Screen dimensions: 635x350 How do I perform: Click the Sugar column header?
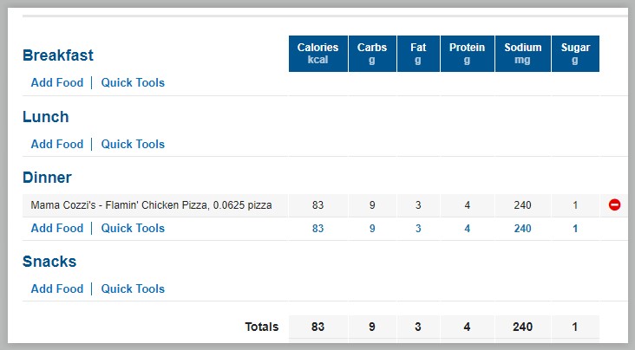[x=575, y=54]
